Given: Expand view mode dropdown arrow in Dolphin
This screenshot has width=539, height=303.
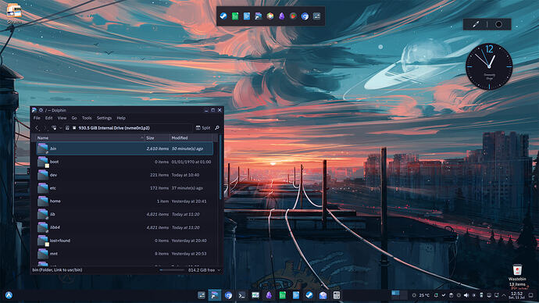Looking at the screenshot, I should (x=60, y=128).
